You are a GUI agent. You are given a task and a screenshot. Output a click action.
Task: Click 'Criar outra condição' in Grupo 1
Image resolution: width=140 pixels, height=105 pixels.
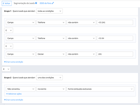click(x=14, y=62)
